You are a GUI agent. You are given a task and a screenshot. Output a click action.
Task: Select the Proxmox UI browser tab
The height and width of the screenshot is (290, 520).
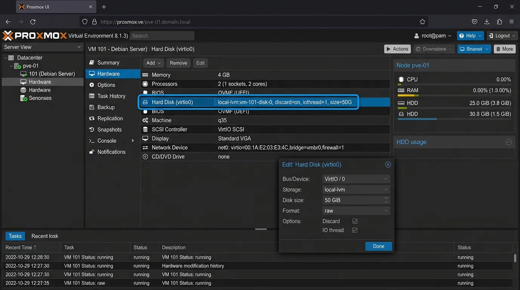56,7
